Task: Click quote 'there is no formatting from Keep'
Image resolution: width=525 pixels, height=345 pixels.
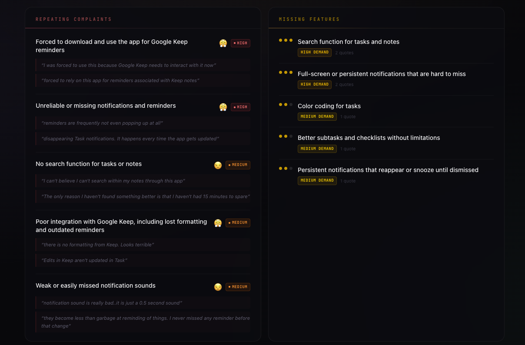Action: pos(98,245)
